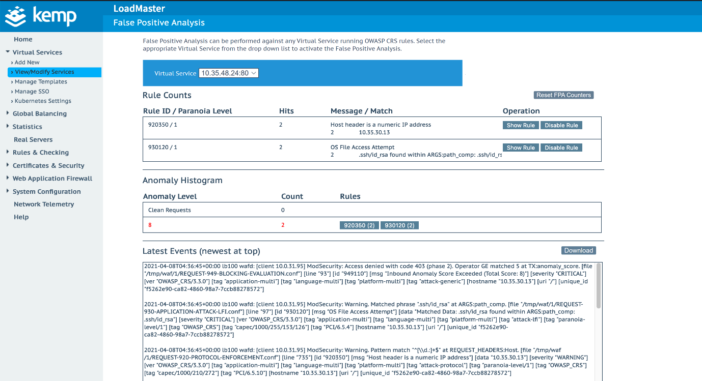The height and width of the screenshot is (381, 702).
Task: Disable Rule 930120
Action: pos(561,148)
